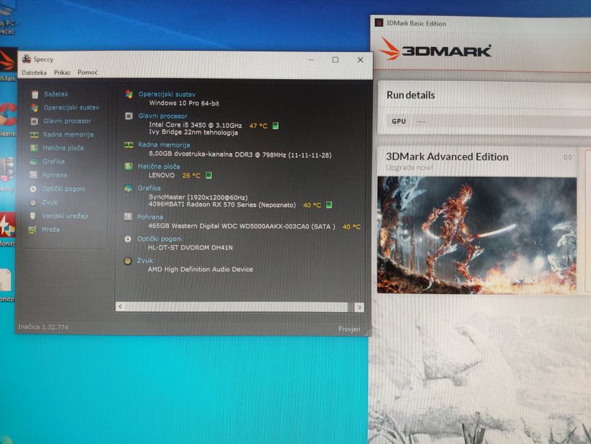Select Glavni procesor in the sidebar
Image resolution: width=591 pixels, height=444 pixels.
[x=67, y=121]
